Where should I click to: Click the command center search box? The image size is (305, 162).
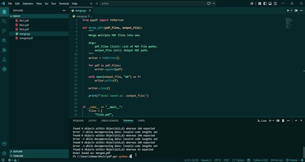coord(153,4)
